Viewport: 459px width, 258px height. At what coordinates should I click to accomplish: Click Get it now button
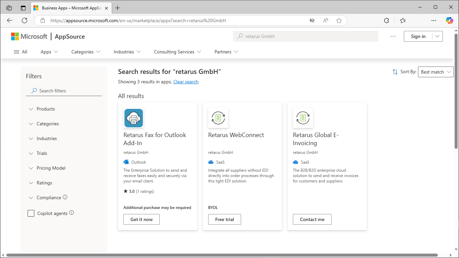[x=142, y=219]
